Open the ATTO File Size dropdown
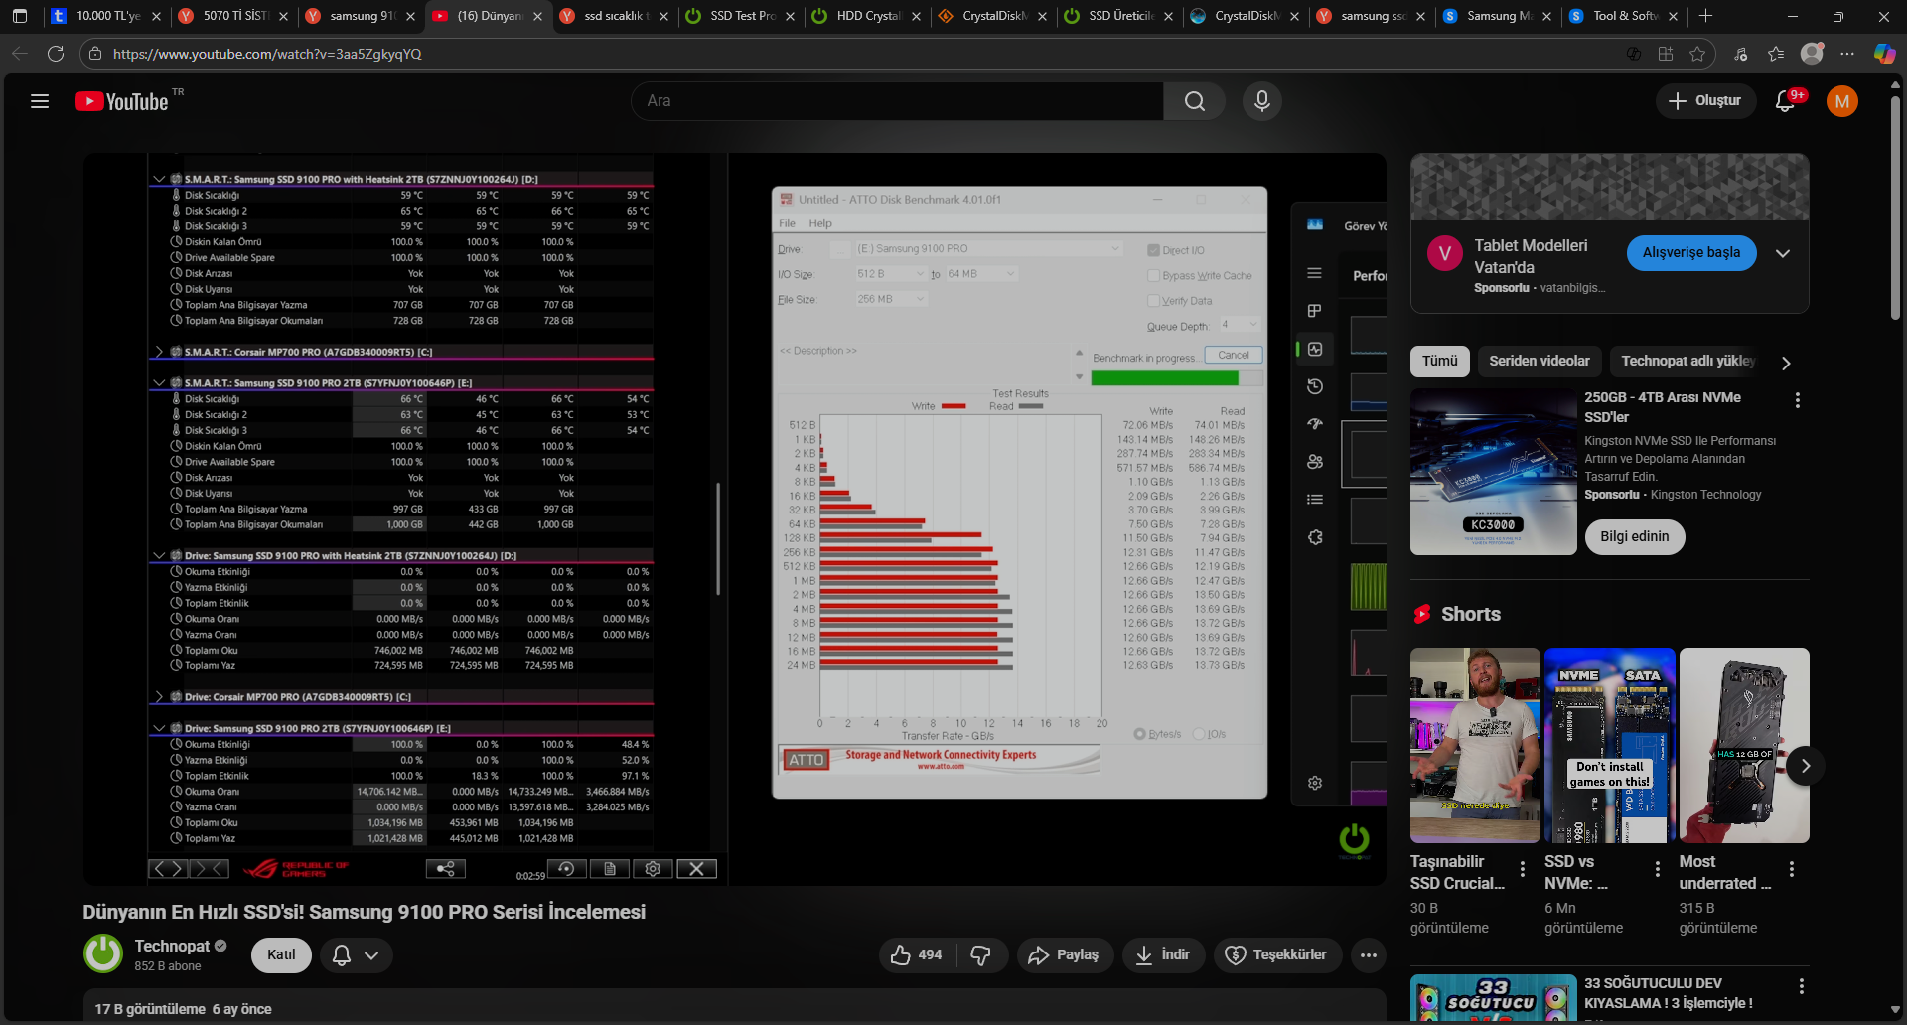This screenshot has width=1907, height=1025. coord(891,299)
